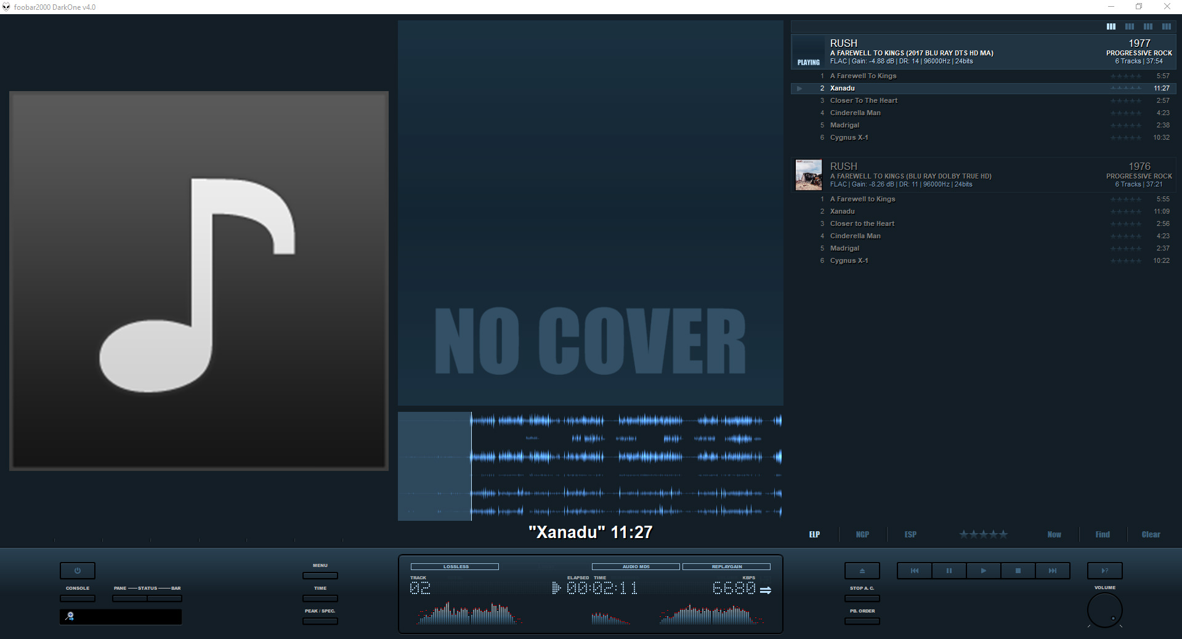Collapse the 1976 Rush album group header
This screenshot has height=639, width=1182.
984,175
